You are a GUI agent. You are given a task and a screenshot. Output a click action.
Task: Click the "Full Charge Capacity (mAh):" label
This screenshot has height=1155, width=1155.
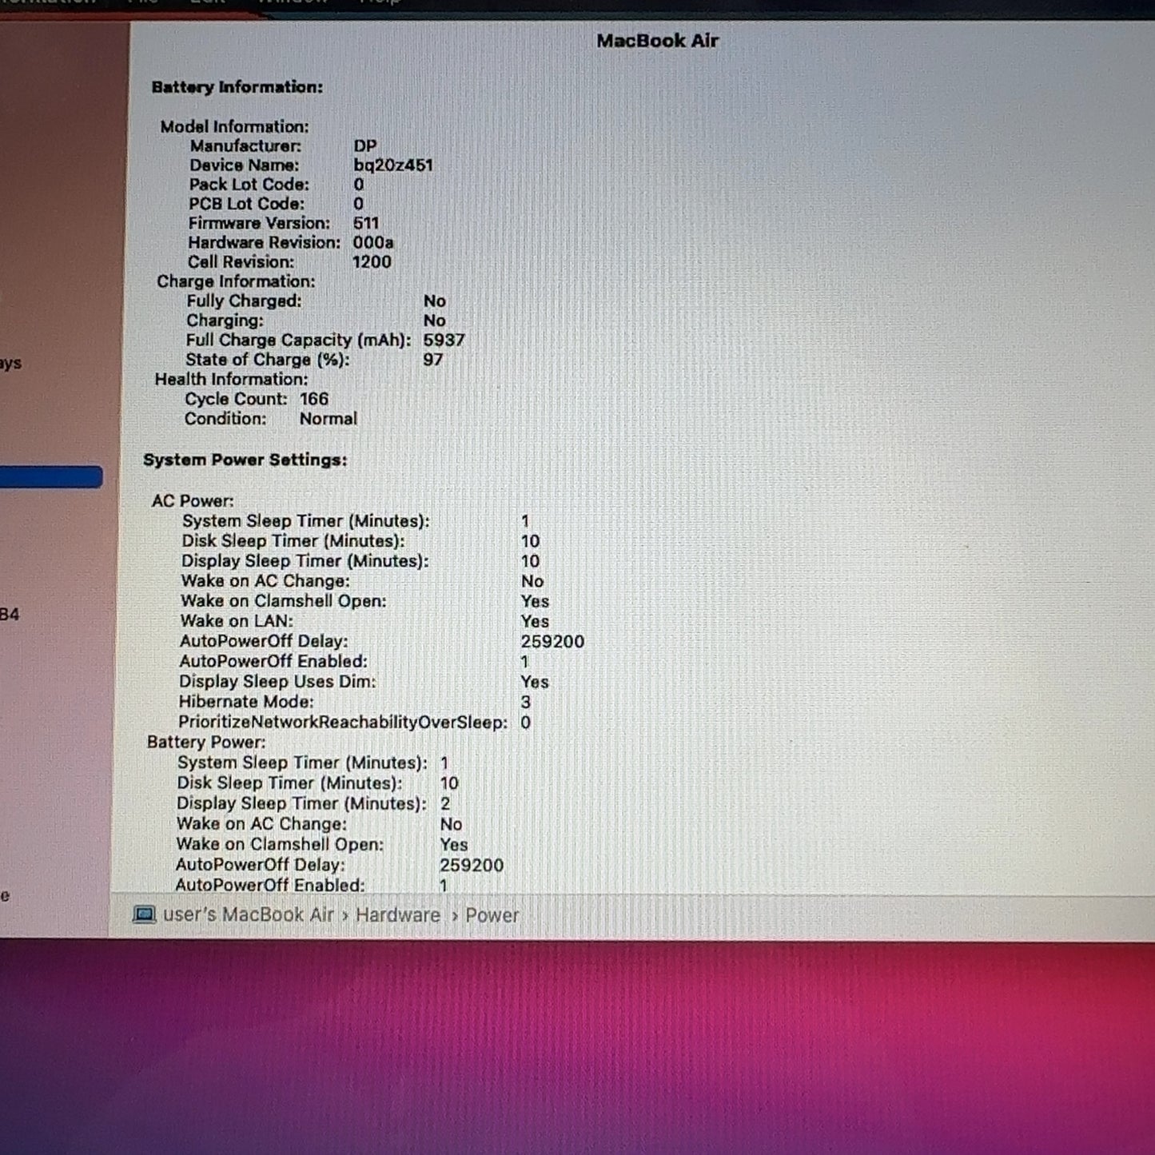299,340
